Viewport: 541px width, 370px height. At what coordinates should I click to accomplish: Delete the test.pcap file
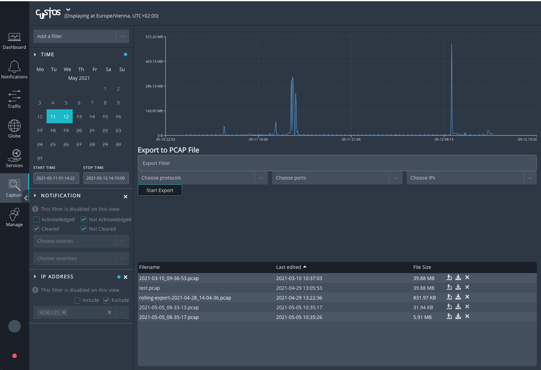[467, 287]
